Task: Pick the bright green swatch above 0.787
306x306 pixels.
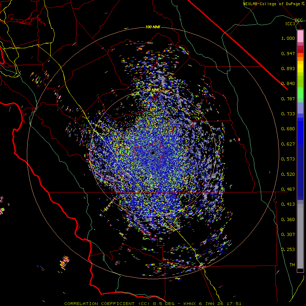Action: pyautogui.click(x=300, y=93)
